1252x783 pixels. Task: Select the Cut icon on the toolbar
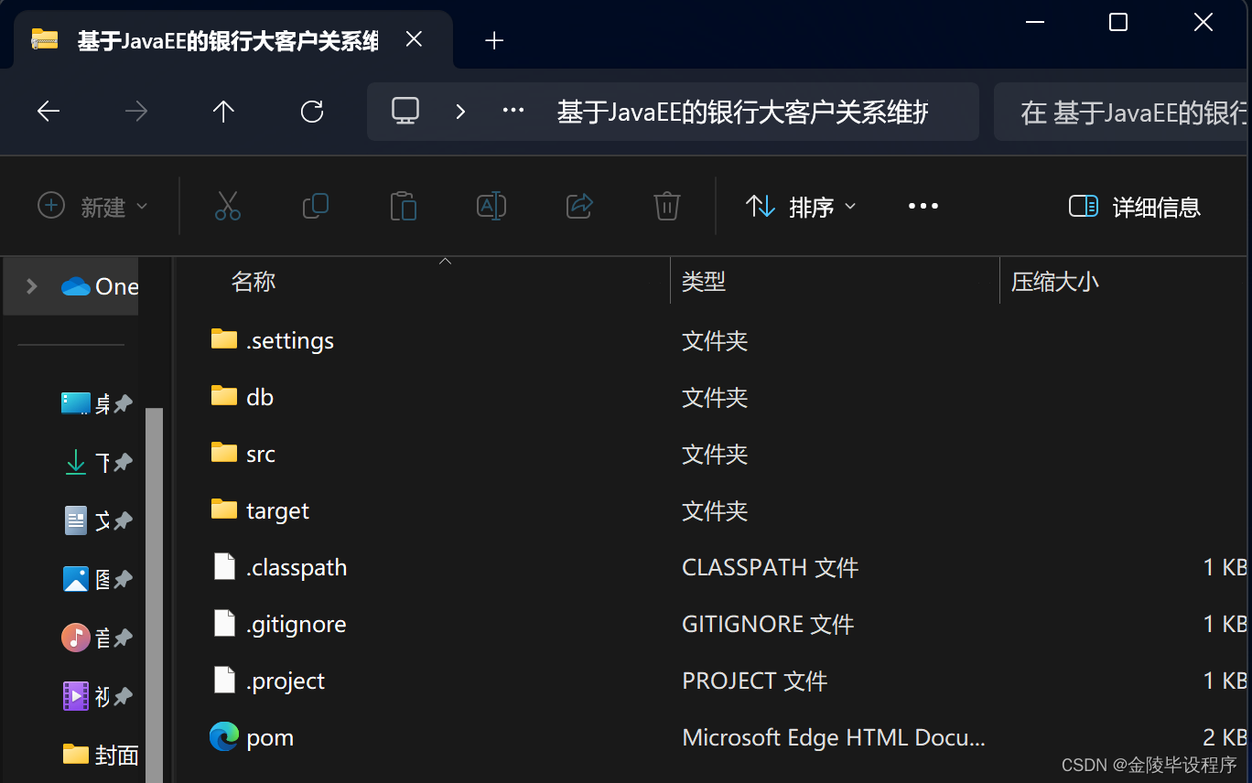pos(227,206)
